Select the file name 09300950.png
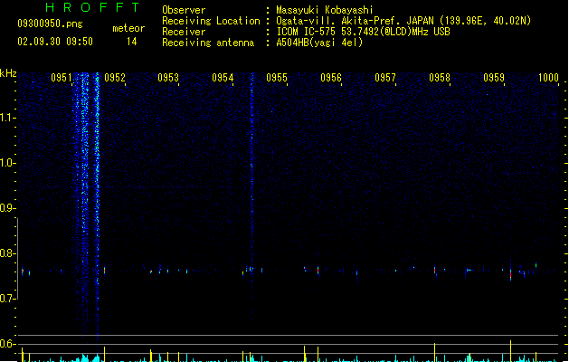 pos(50,24)
